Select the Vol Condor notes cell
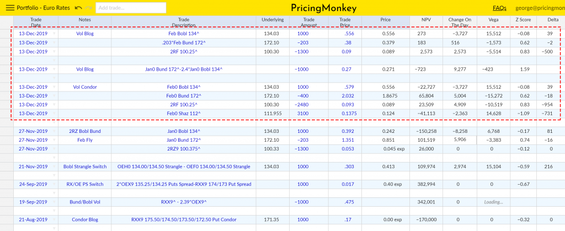The image size is (565, 231). [84, 87]
